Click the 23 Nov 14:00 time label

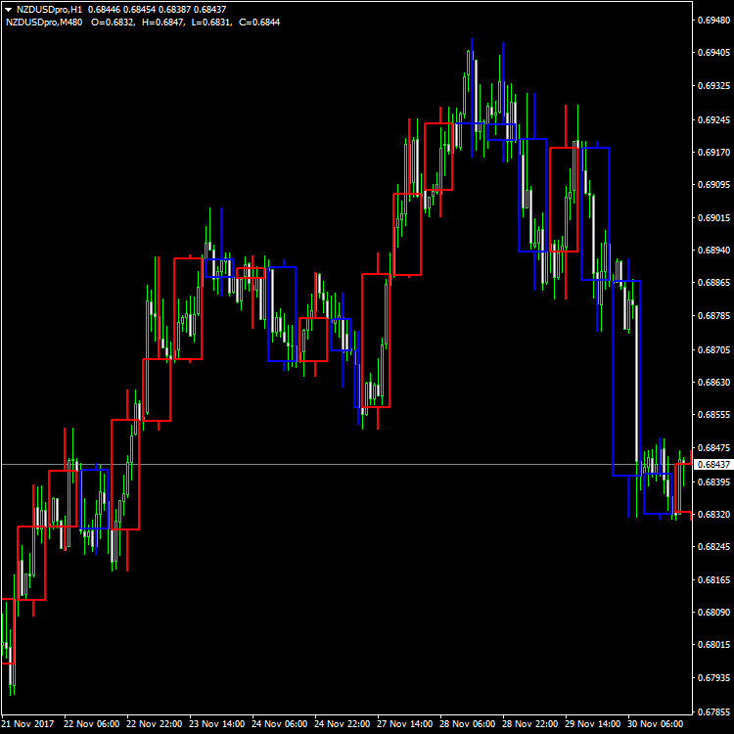[x=216, y=723]
